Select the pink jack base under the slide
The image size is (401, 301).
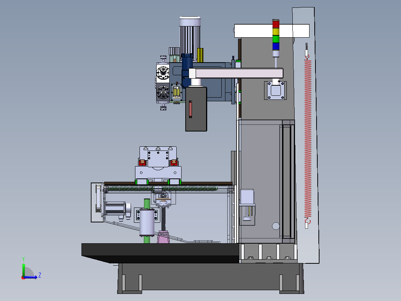click(x=163, y=237)
